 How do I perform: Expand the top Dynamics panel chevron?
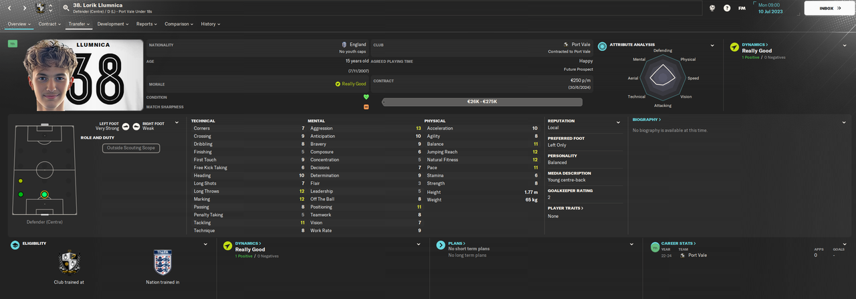846,45
